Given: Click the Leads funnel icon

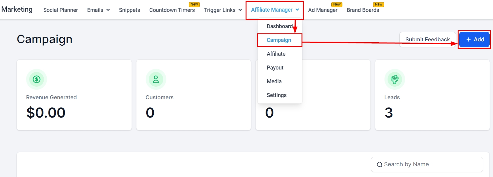Looking at the screenshot, I should coord(395,79).
